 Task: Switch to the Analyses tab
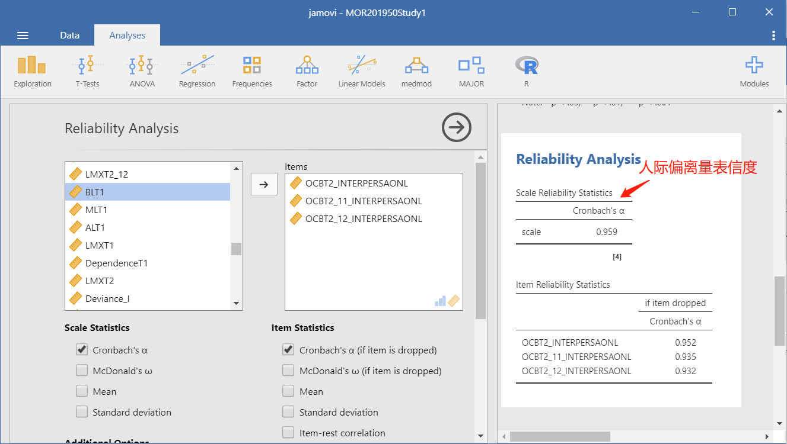coord(127,36)
